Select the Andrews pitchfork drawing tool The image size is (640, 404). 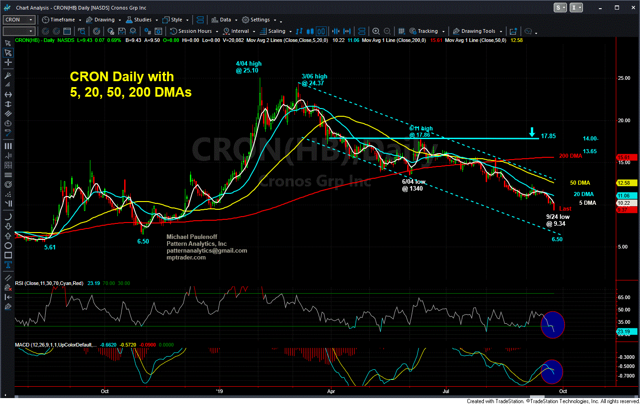pyautogui.click(x=8, y=75)
